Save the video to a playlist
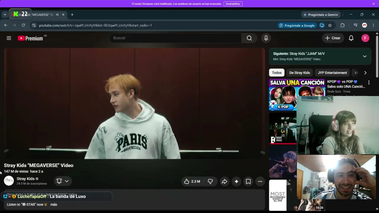Viewport: 379px width, 213px height. (248, 181)
